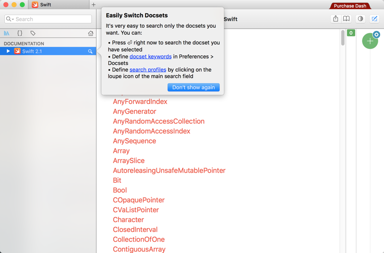Open a new tab with plus button
384x253 pixels.
(x=94, y=5)
